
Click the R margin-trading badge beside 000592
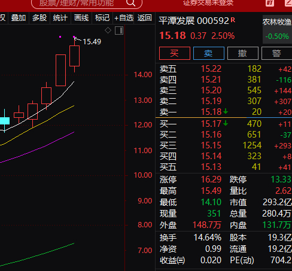tap(233, 20)
